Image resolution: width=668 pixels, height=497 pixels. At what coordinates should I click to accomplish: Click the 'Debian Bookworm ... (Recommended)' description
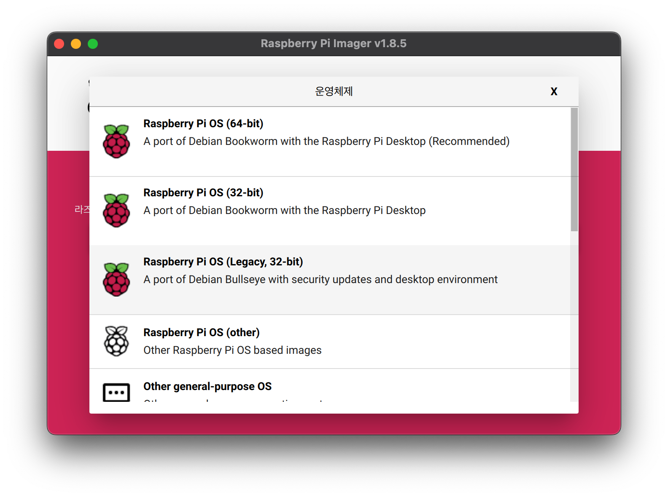click(x=326, y=141)
